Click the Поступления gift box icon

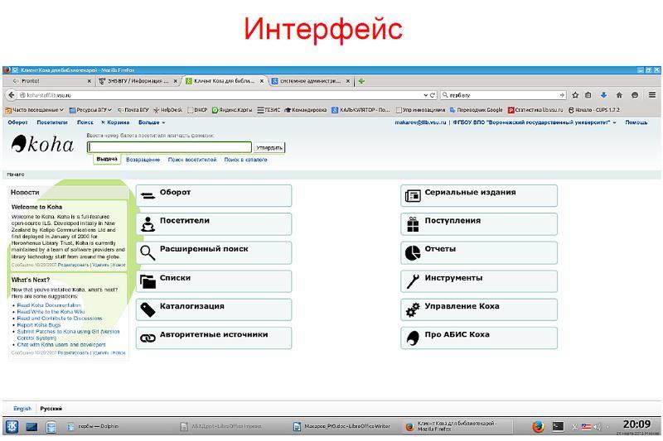click(413, 224)
